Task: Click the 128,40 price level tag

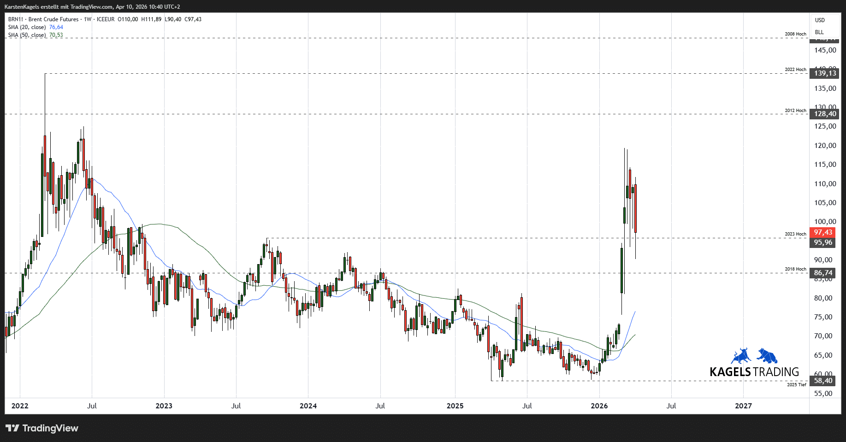Action: click(x=824, y=114)
